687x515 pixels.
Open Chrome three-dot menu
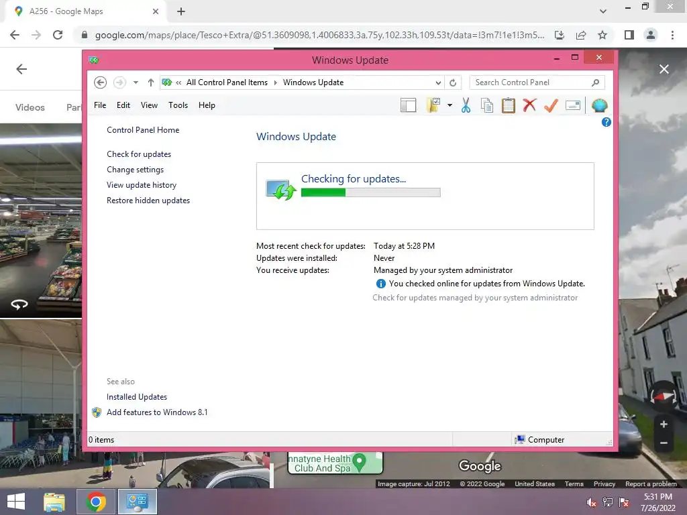coord(672,35)
